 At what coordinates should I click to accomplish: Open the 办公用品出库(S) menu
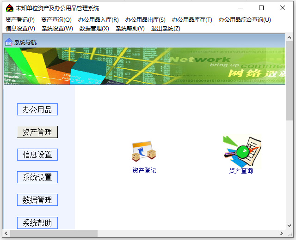point(145,19)
